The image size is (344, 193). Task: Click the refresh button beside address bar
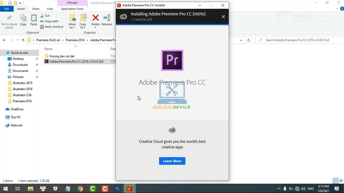[x=249, y=40]
